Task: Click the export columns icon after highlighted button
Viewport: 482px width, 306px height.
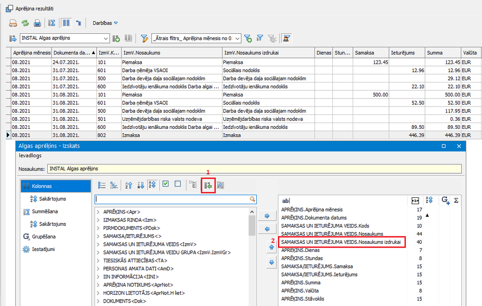Action: click(x=220, y=185)
